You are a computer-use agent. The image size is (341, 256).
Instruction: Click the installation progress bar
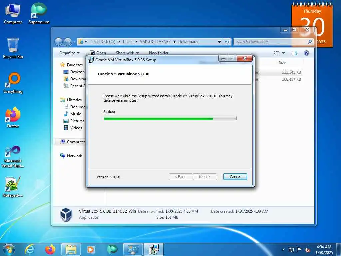(x=170, y=118)
